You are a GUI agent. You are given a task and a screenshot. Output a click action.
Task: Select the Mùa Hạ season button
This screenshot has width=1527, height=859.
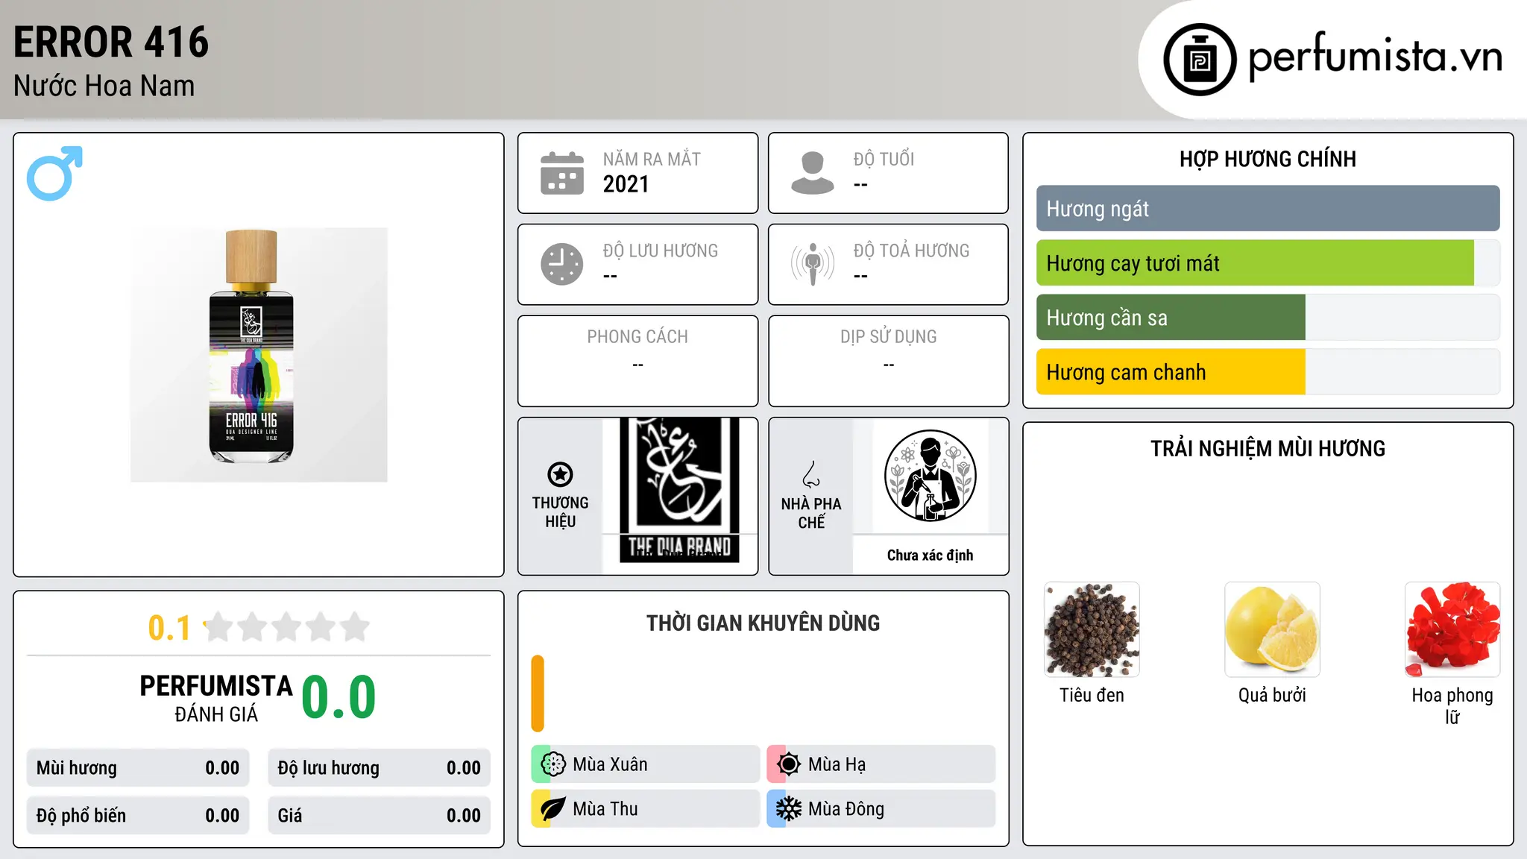[x=881, y=764]
